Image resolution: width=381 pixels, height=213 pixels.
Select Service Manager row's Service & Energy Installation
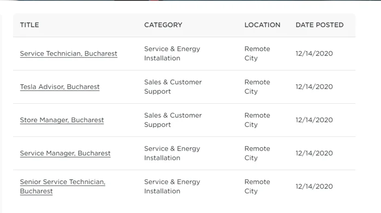coord(172,153)
